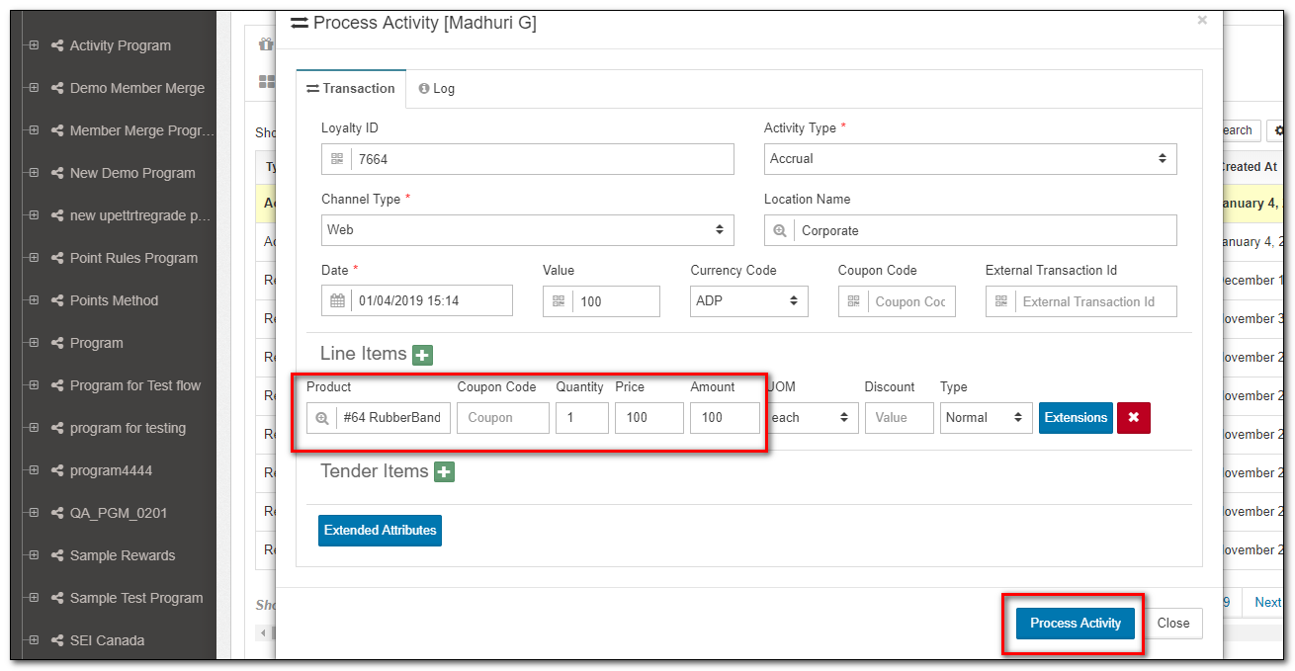Open the Activity Type dropdown
Screen dimensions: 1295x671
point(970,159)
